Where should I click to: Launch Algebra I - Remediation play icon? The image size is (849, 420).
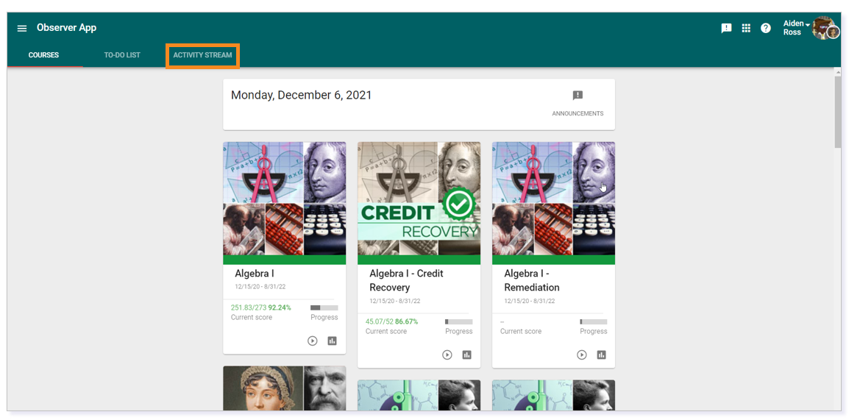point(581,355)
